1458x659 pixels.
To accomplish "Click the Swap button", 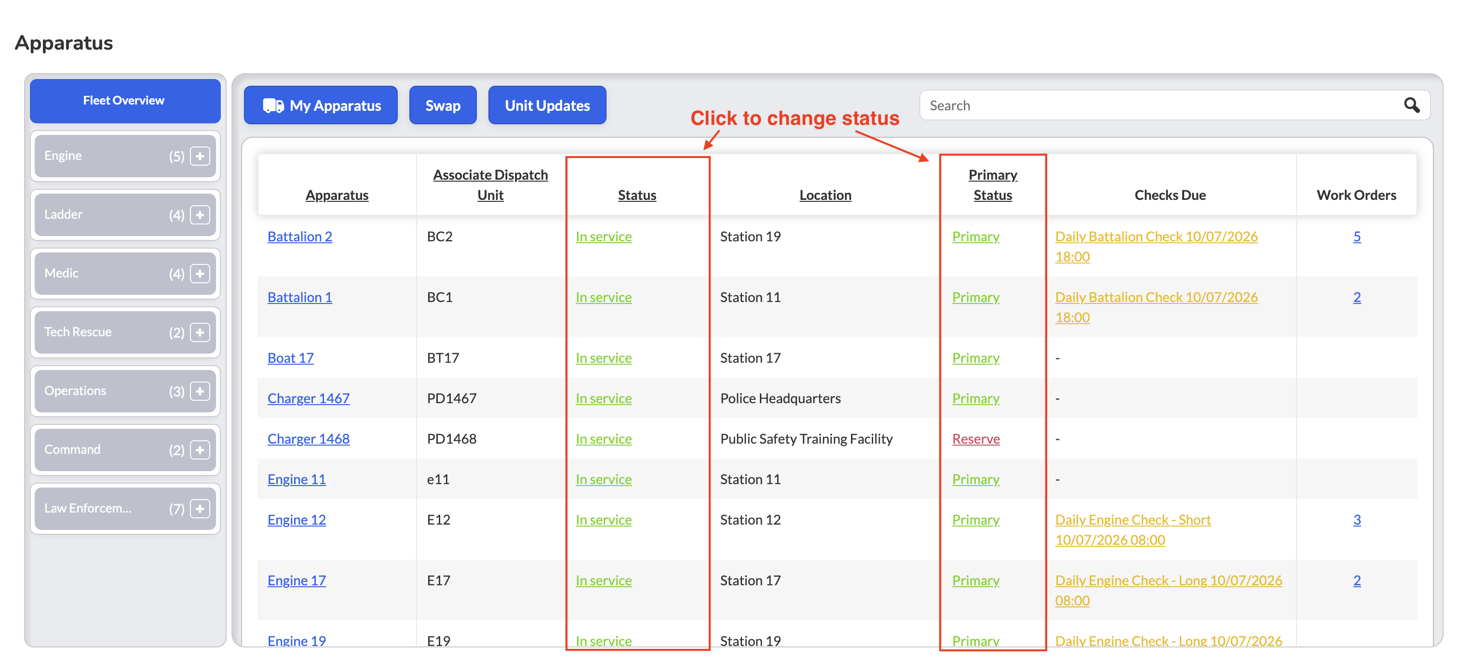I will (x=443, y=105).
